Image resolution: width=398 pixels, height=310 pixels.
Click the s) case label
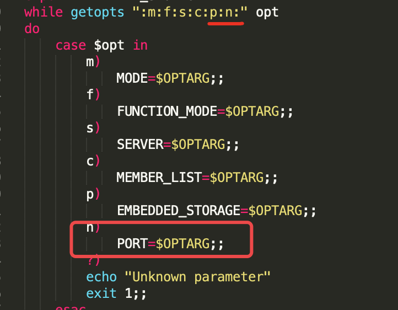tap(93, 128)
